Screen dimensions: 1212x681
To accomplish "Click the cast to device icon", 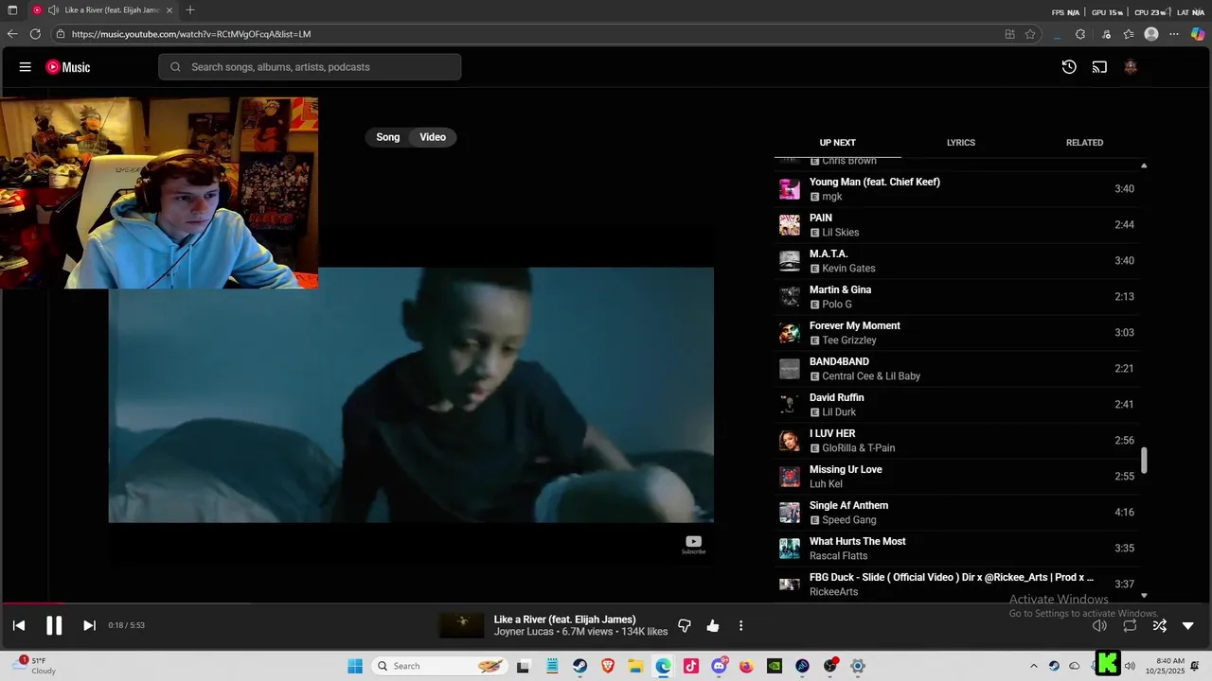I will click(1099, 67).
